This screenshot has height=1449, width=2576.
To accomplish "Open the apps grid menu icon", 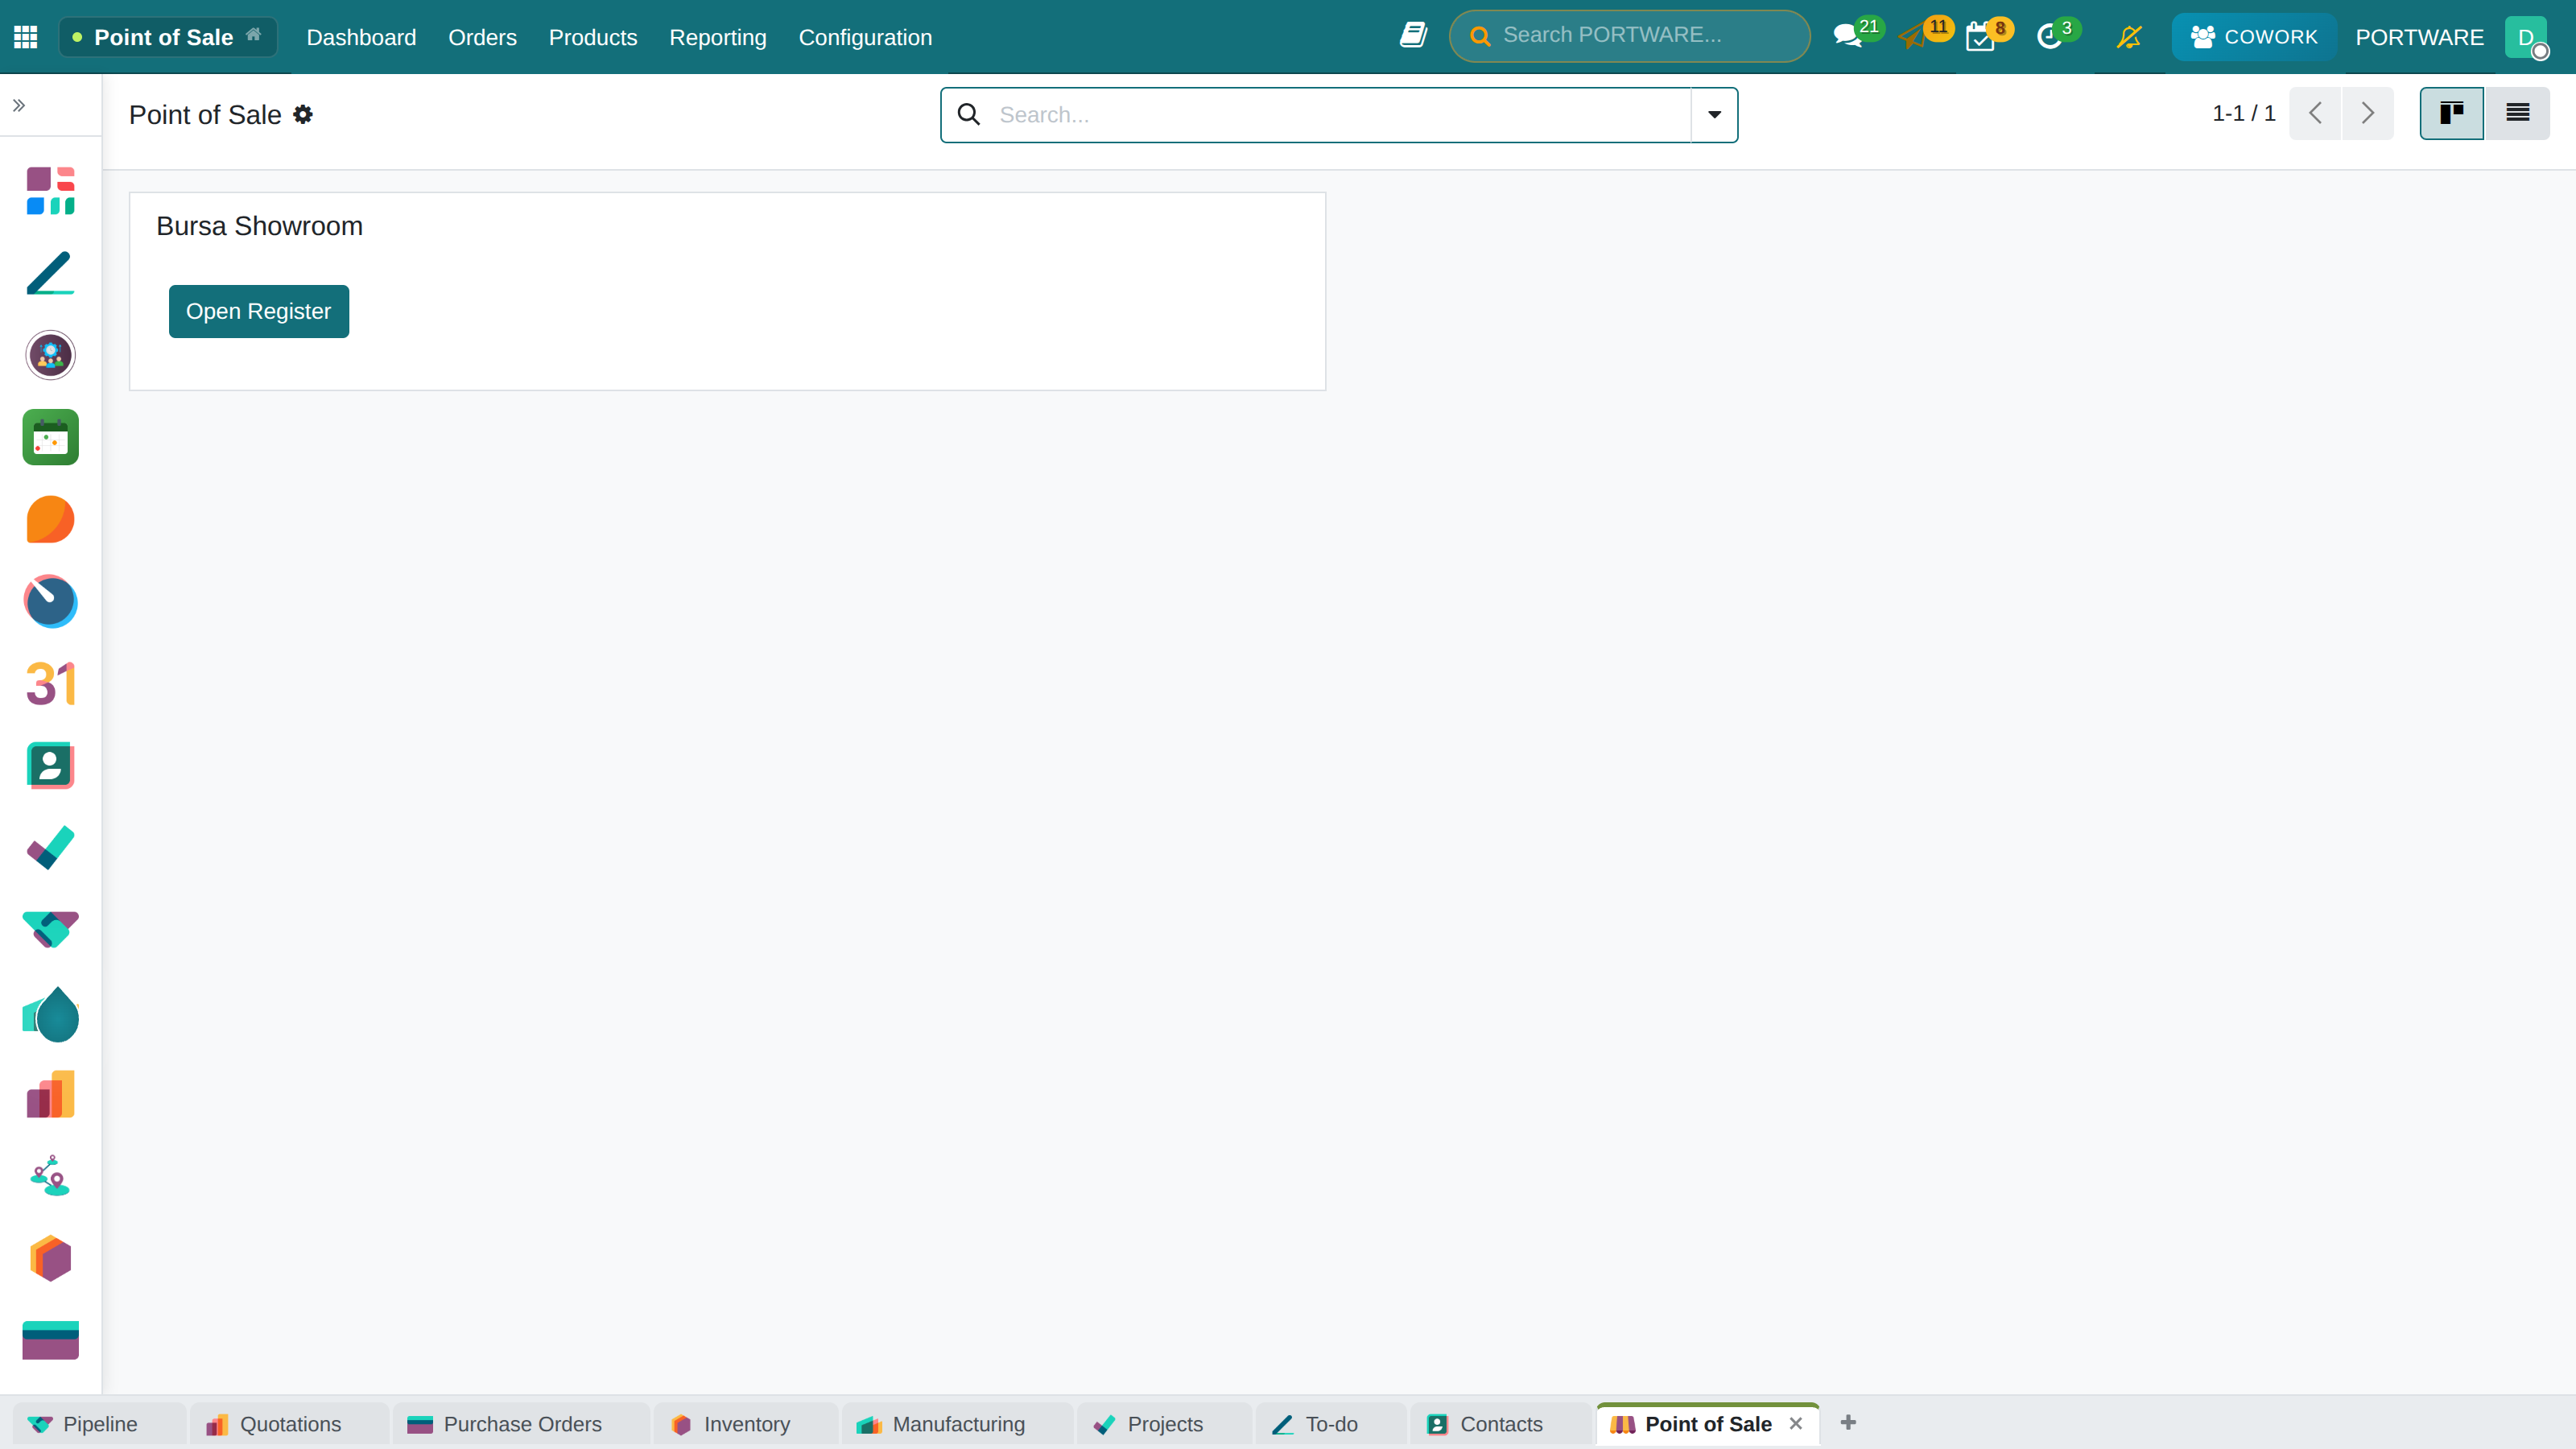I will 26,37.
